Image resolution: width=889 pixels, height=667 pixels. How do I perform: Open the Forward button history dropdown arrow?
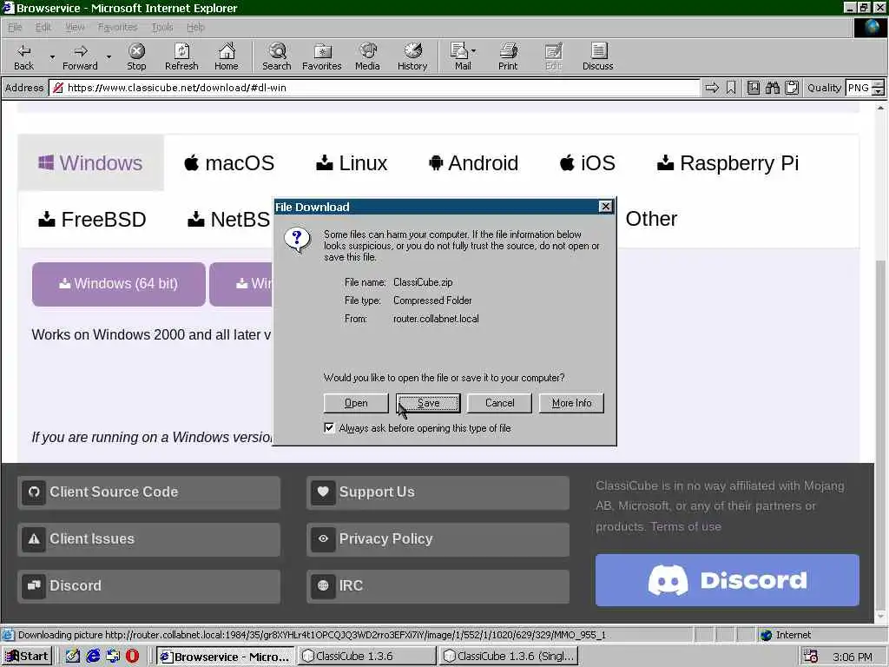[109, 56]
